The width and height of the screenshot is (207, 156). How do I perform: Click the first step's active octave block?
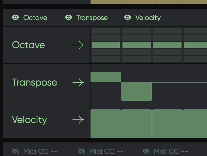(106, 45)
